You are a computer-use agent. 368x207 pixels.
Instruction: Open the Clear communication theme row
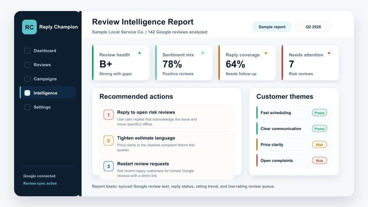tap(294, 128)
